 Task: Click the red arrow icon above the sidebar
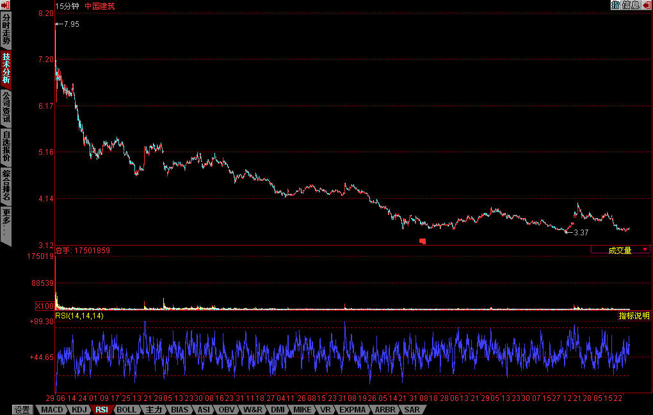point(5,5)
